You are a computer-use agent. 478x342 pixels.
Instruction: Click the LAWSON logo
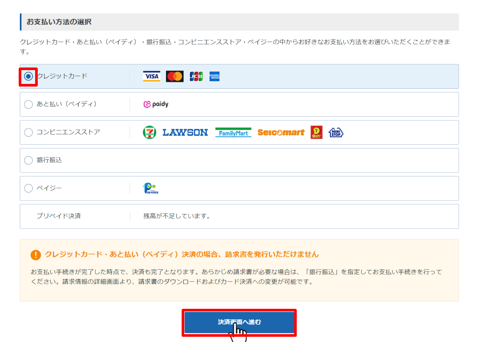click(186, 132)
